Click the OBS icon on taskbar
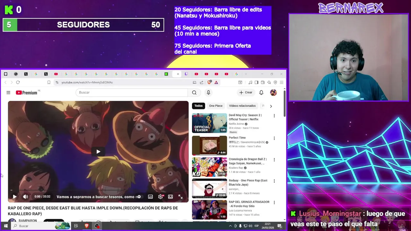The image size is (411, 231). pos(97,226)
